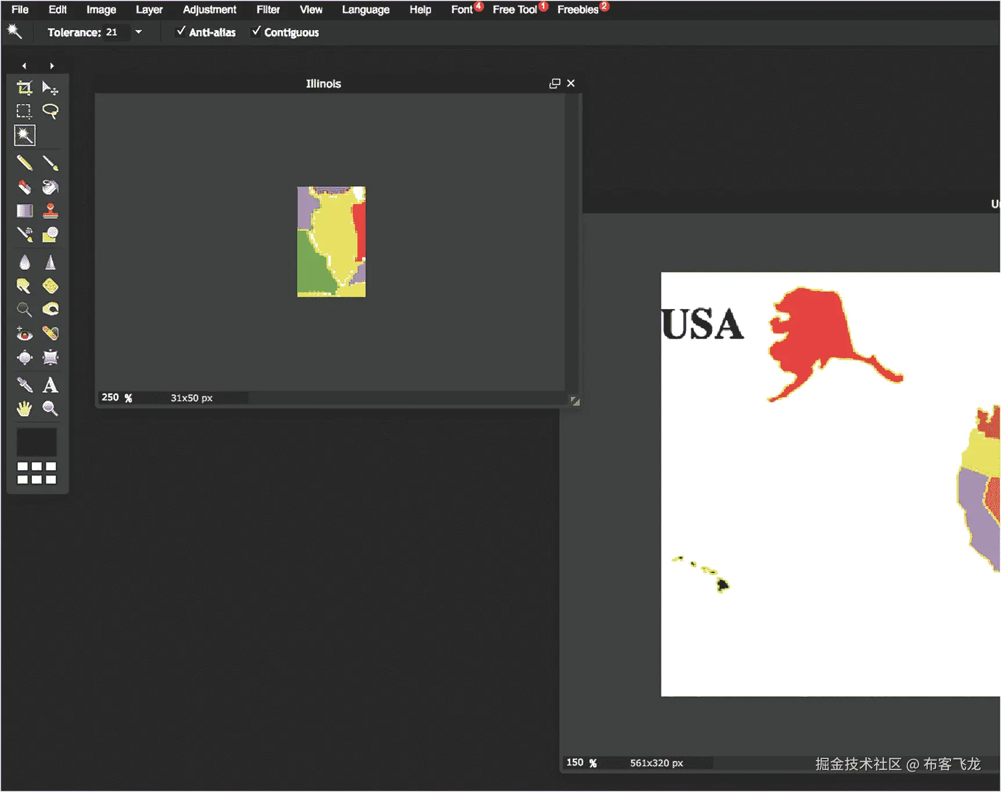Open the foreground color swatch

[37, 442]
